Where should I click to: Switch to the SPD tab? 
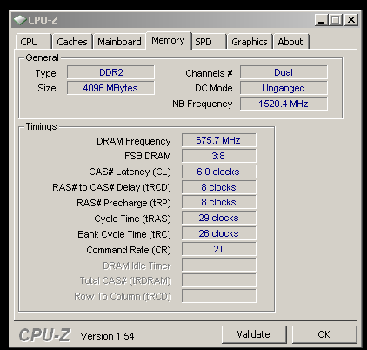(209, 42)
